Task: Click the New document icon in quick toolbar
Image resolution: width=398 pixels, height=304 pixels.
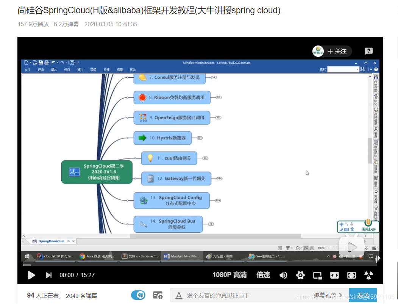Action: pyautogui.click(x=26, y=63)
